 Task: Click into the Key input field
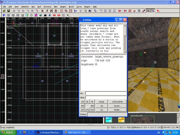[x=106, y=93]
